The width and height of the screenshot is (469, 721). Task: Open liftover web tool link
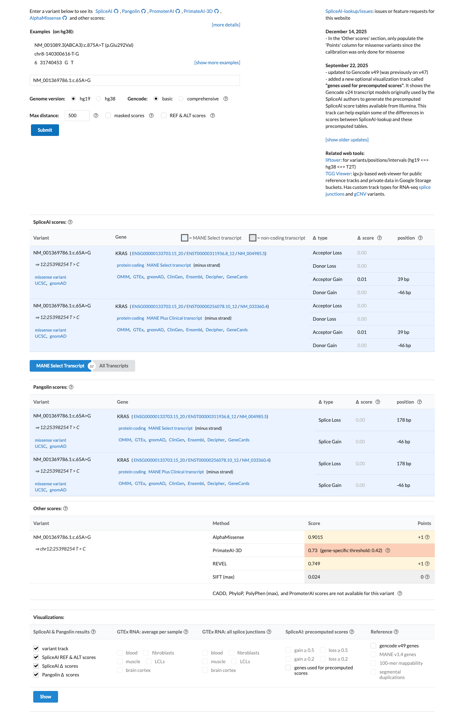tap(333, 160)
